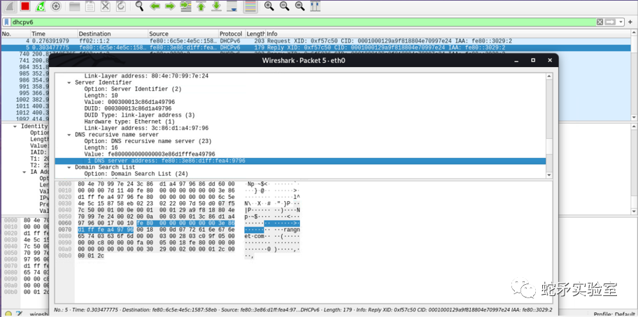Jump to the first packet
638x317 pixels.
[x=201, y=6]
